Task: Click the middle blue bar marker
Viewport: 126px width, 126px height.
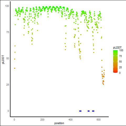Action: (88, 111)
